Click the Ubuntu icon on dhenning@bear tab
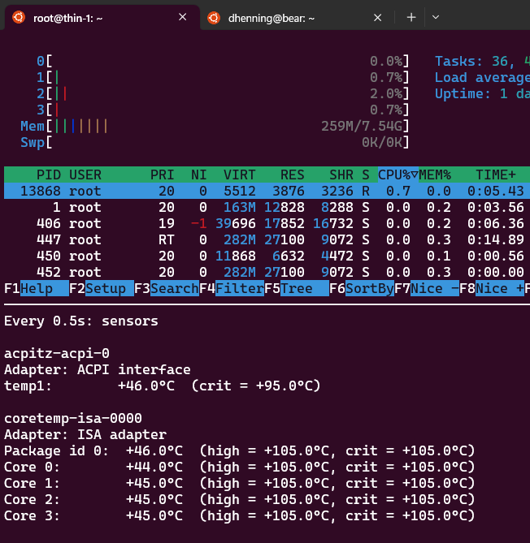530x543 pixels. 214,18
